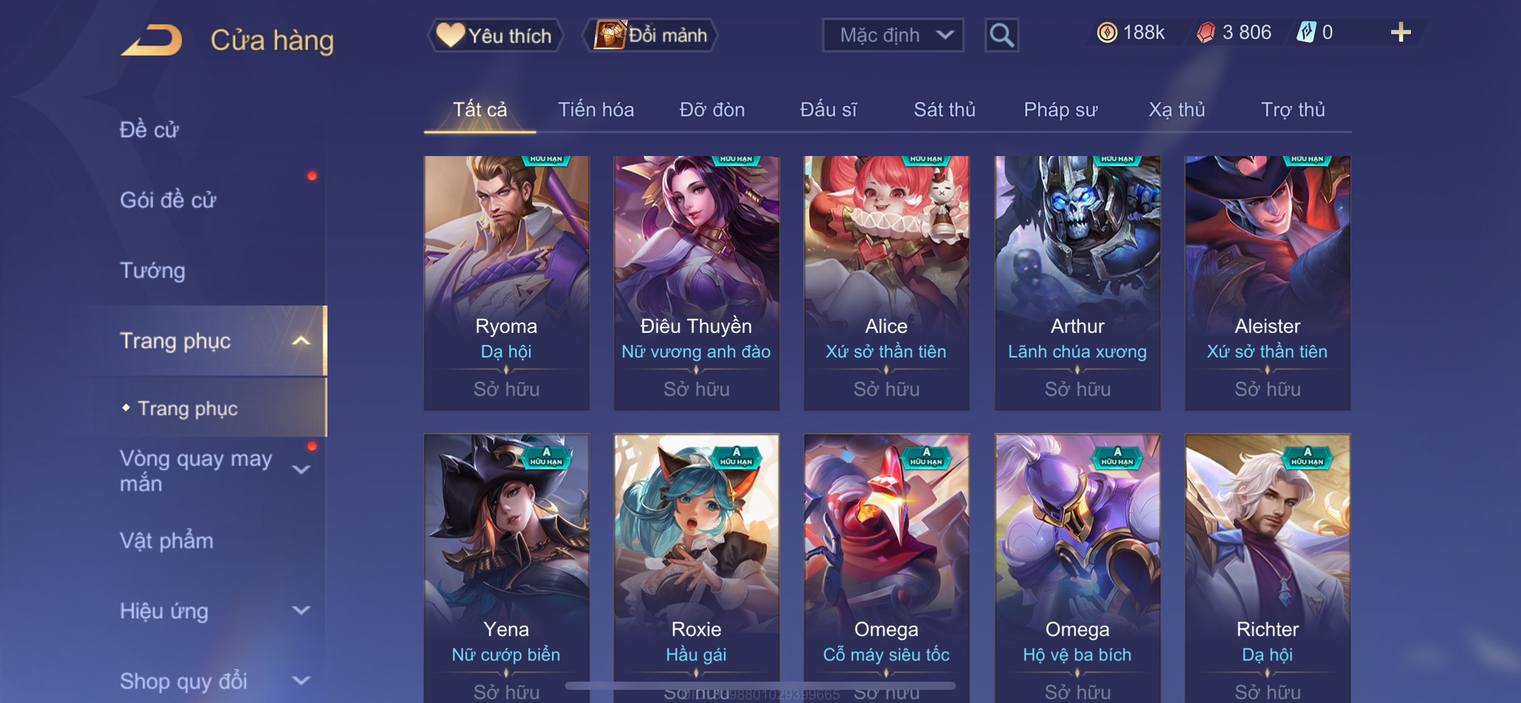
Task: Expand the Hiệu ứng sidebar section
Action: [x=301, y=610]
